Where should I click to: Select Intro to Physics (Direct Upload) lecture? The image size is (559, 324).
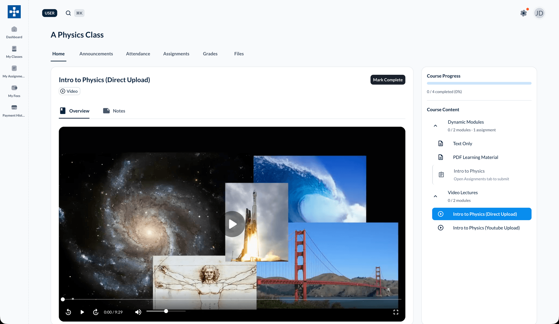pos(482,214)
